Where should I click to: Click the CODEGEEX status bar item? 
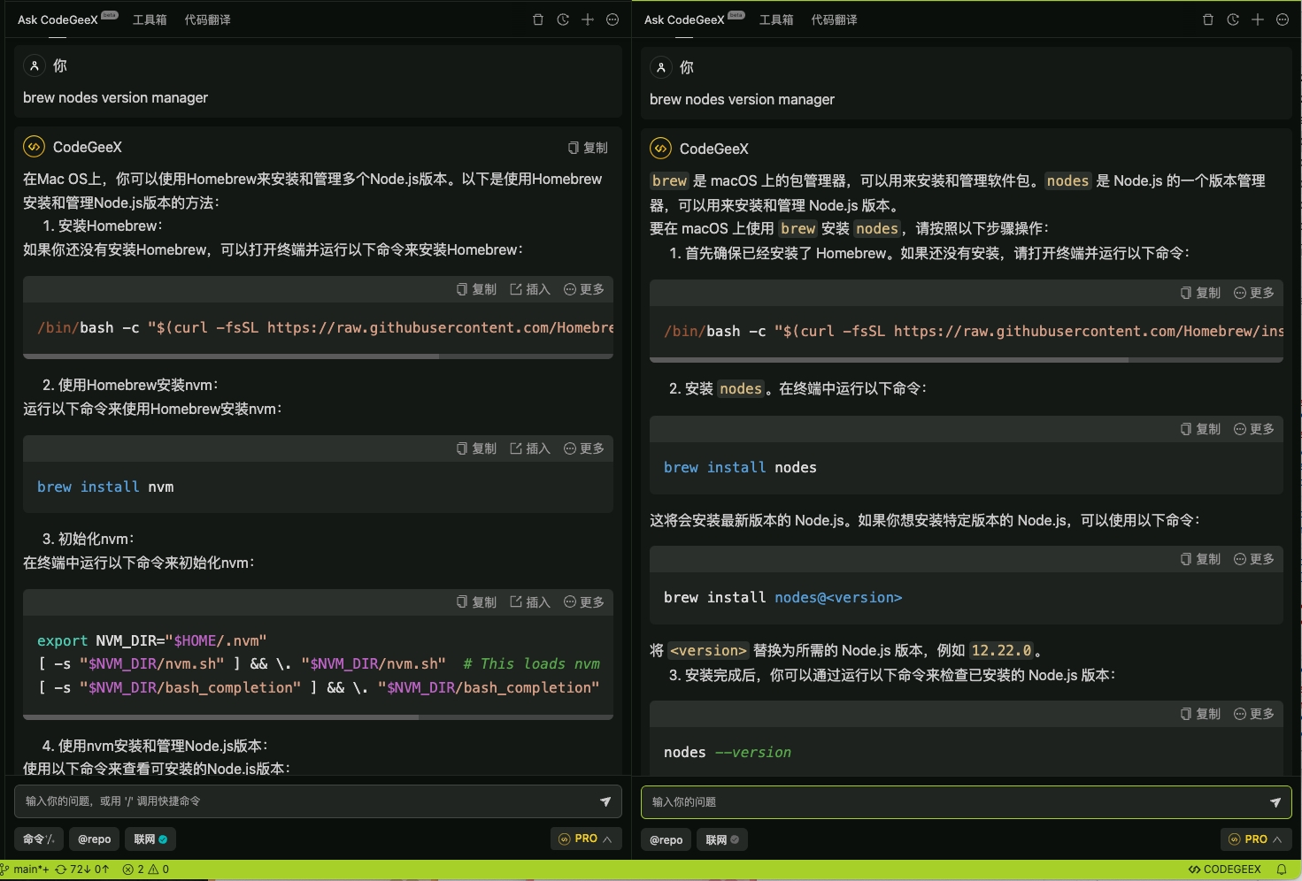coord(1225,870)
